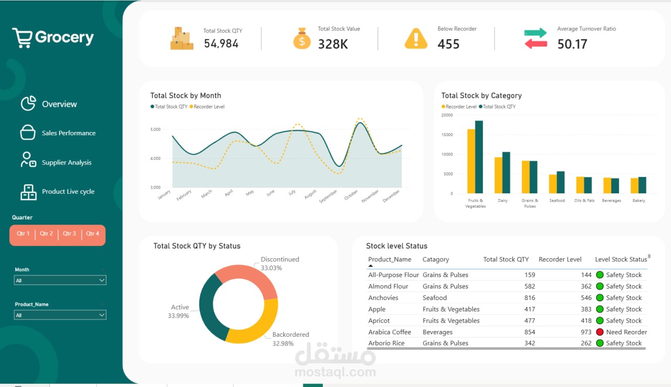The width and height of the screenshot is (671, 387).
Task: Click the money bag Total Stock Value icon
Action: tap(302, 38)
